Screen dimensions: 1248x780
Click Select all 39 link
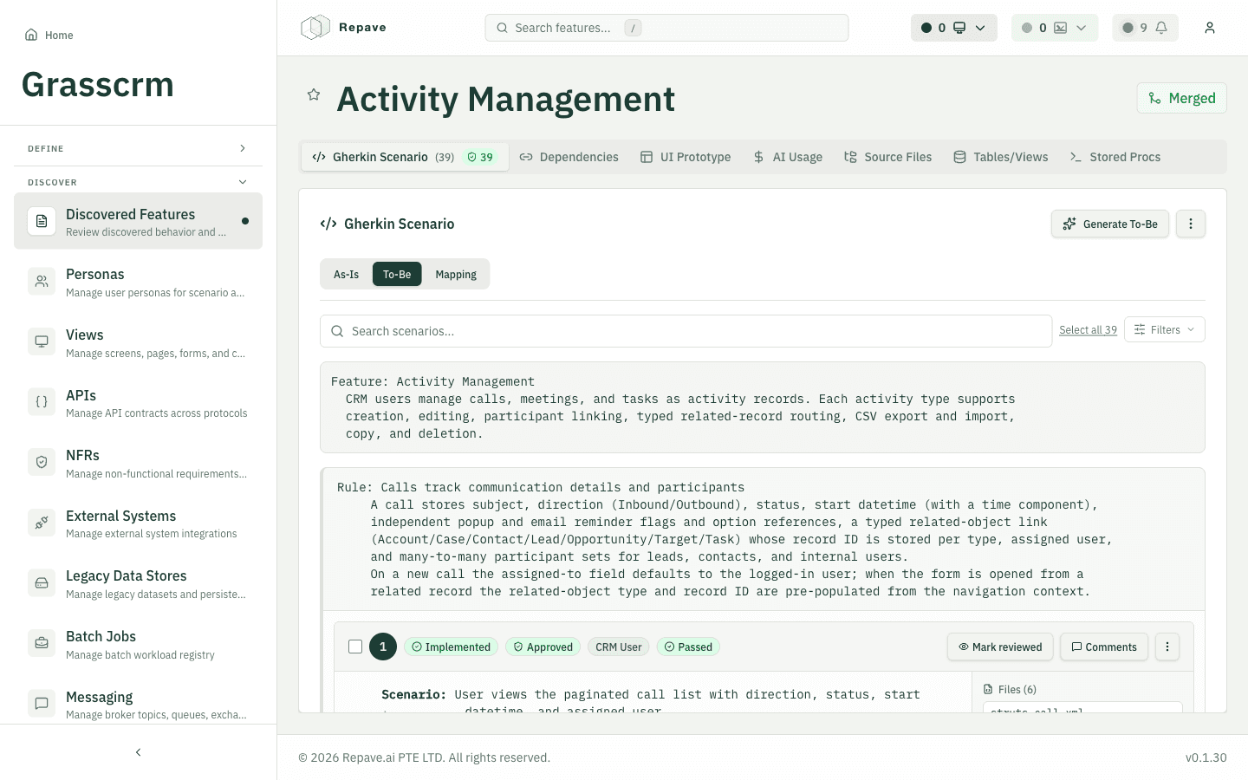(x=1088, y=330)
